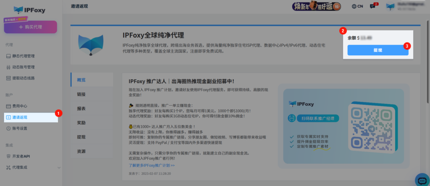Screen dimensions: 430x186
Task: Expand the 代理集成 sidebar menu
Action: pyautogui.click(x=31, y=168)
